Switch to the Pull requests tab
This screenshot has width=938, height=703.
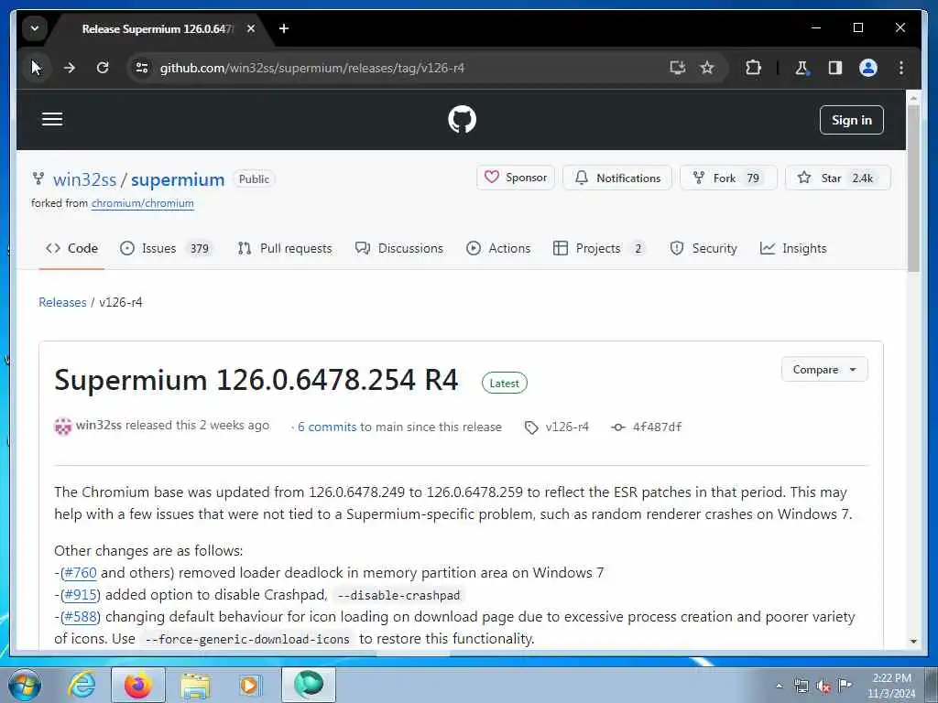(x=285, y=248)
